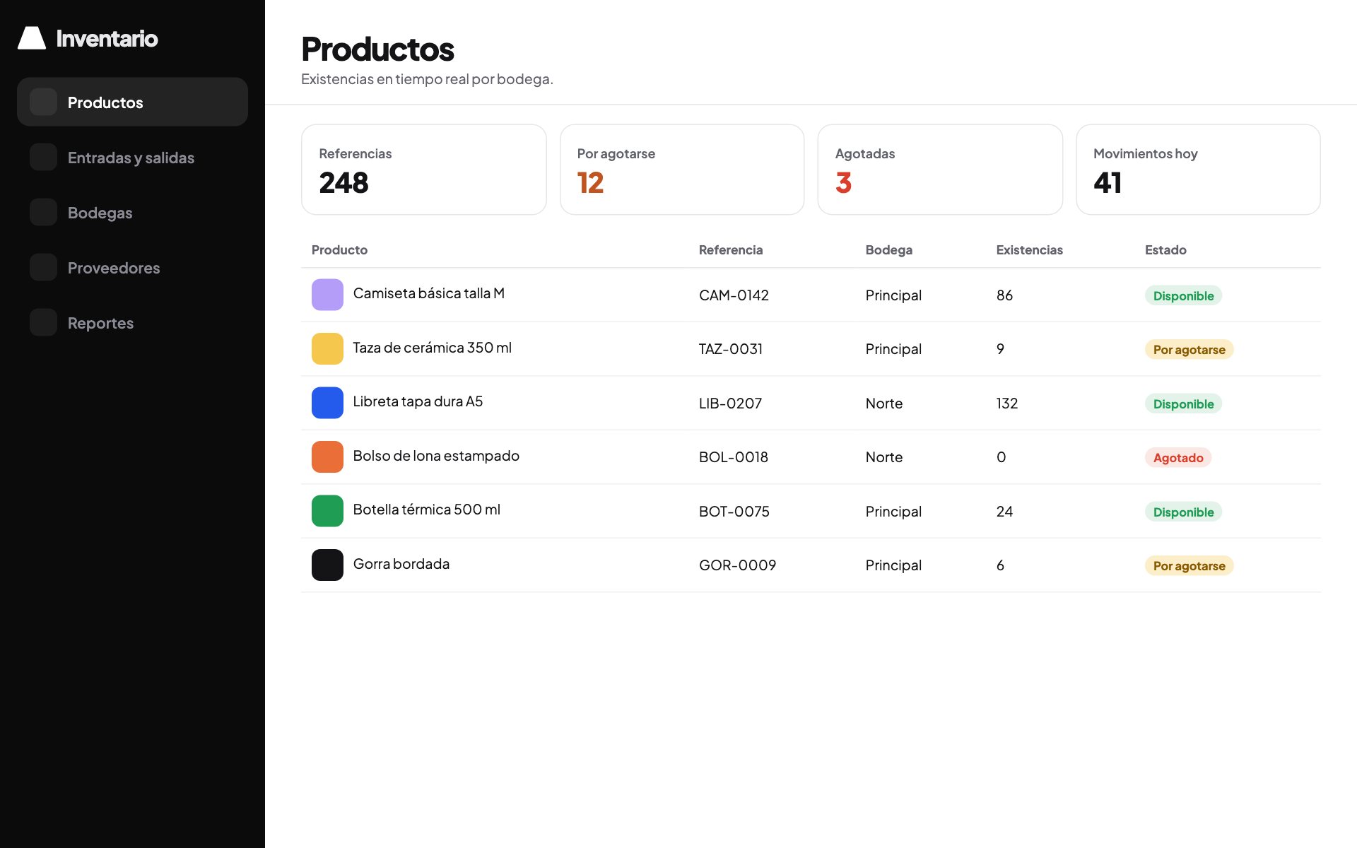
Task: Click the icon beside Reportes
Action: click(x=43, y=322)
